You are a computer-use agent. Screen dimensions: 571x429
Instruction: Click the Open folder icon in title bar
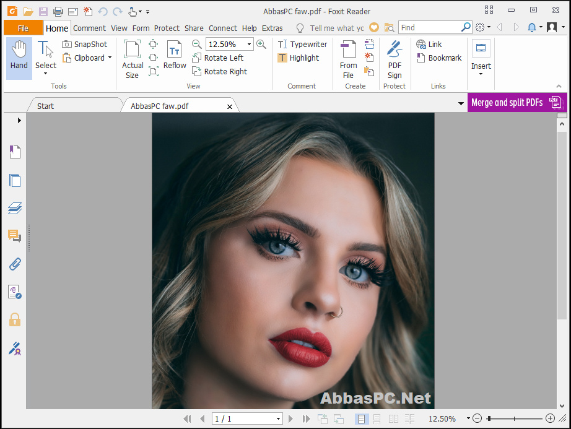28,12
